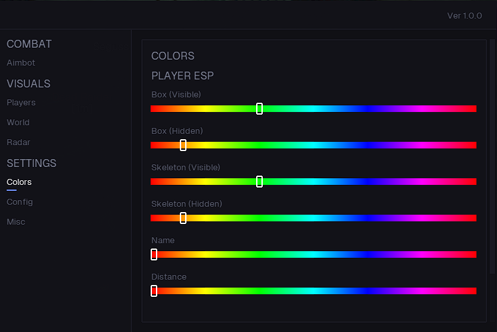Go to the World settings page
The height and width of the screenshot is (332, 497).
[18, 123]
